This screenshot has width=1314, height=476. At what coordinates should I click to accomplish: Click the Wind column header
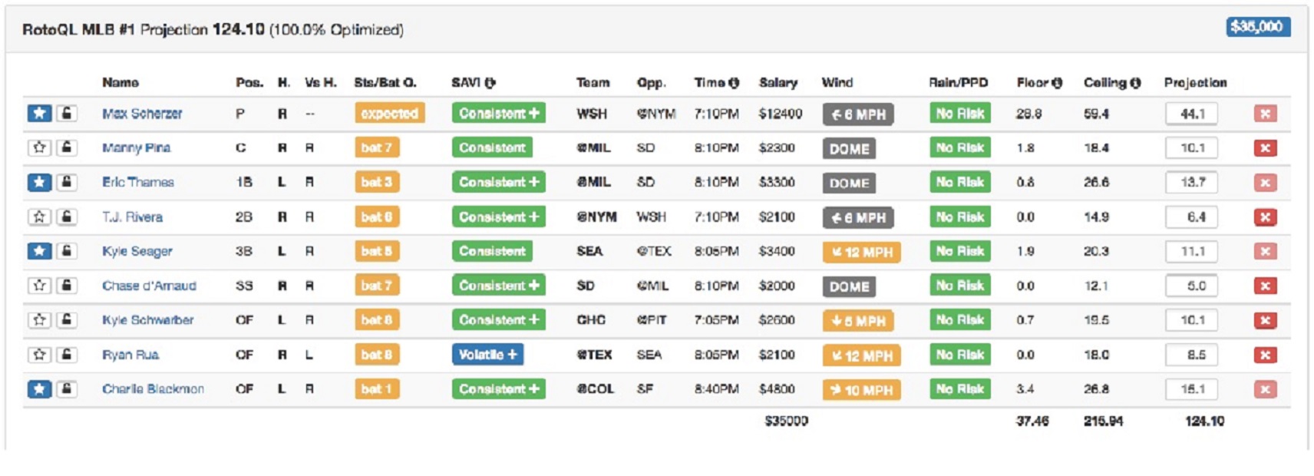coord(837,83)
